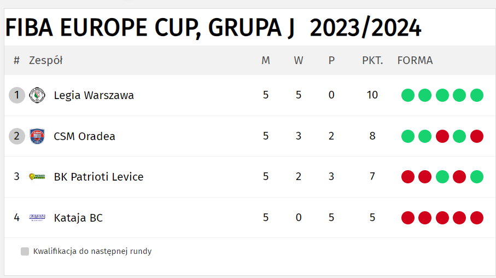
Task: Click the PKT. column header
Action: 372,60
